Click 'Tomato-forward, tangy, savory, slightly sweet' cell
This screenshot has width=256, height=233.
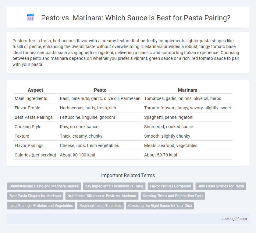[x=187, y=108]
